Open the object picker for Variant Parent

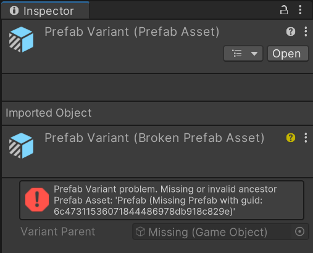point(299,231)
